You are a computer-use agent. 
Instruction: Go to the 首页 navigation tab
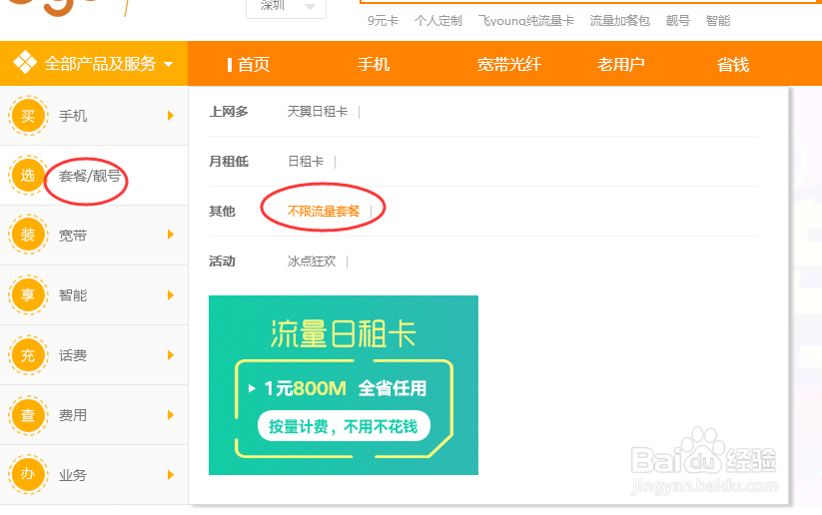click(x=254, y=65)
